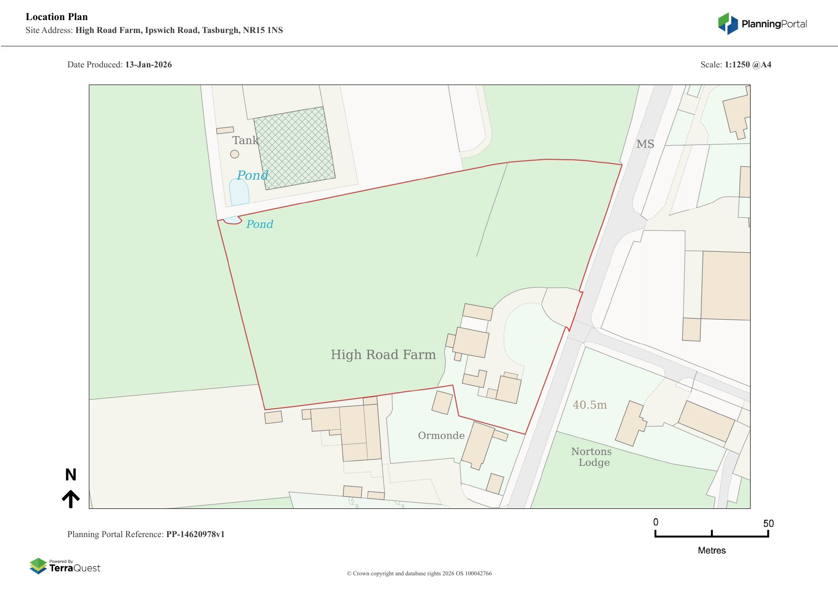This screenshot has height=593, width=838.
Task: Click the Scale 1:1250 @A4 text
Action: click(x=735, y=65)
